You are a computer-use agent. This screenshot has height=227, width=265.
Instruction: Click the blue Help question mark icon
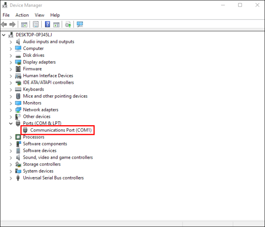tap(48, 25)
